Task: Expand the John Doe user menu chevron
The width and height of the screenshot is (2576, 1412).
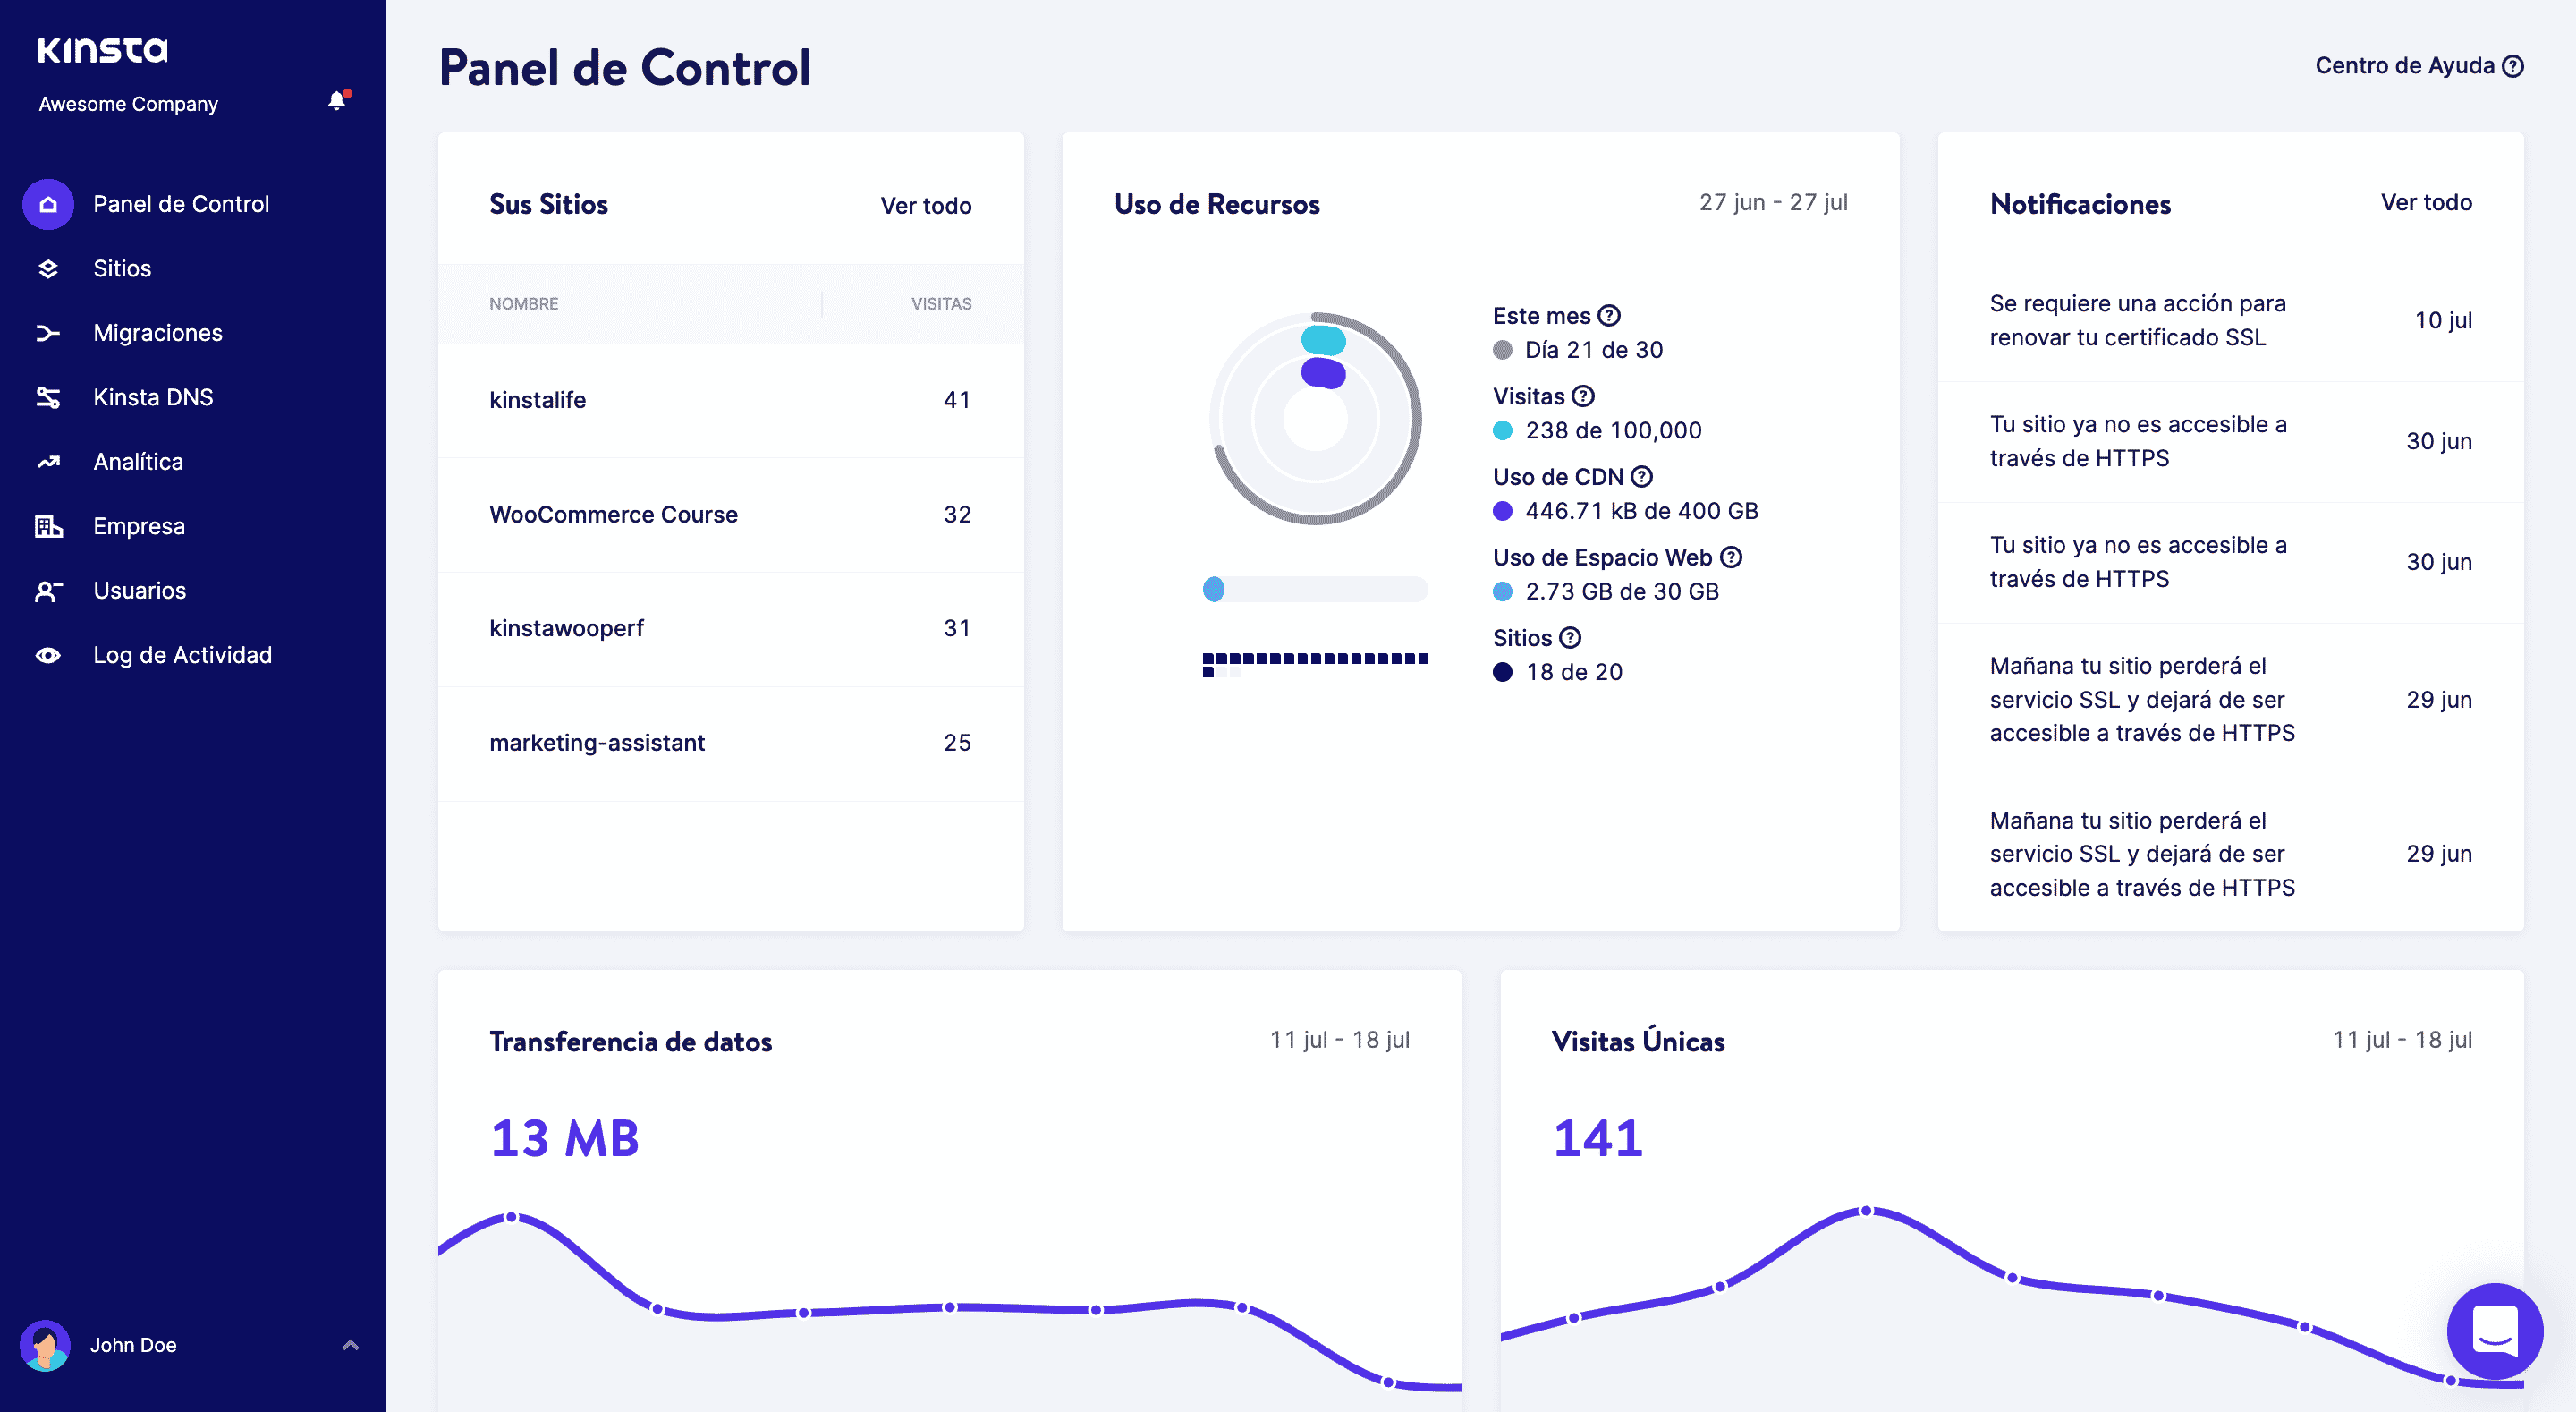Action: [x=350, y=1345]
